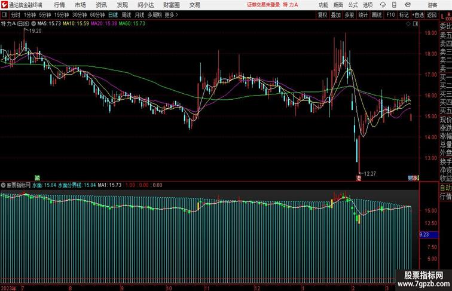Click the 复权 toolbar button
Image resolution: width=452 pixels, height=291 pixels.
pyautogui.click(x=322, y=15)
